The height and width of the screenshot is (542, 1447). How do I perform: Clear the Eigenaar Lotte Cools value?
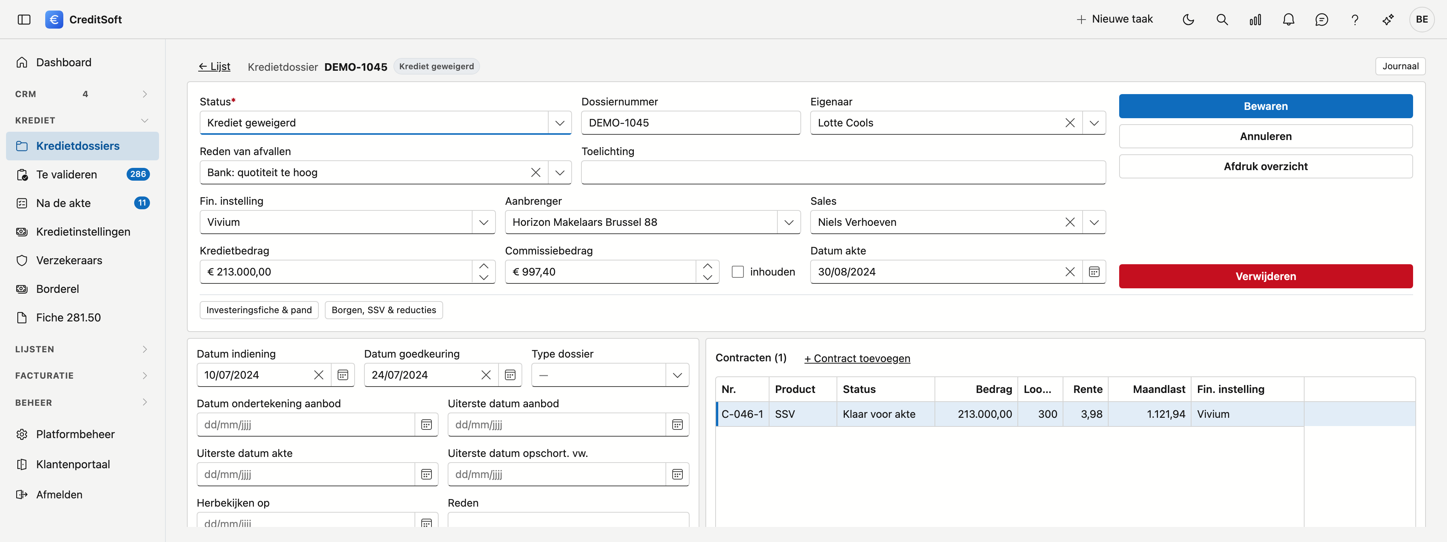pyautogui.click(x=1070, y=123)
